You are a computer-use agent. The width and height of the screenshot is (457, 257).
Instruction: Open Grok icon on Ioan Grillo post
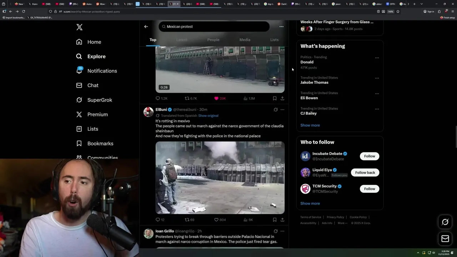pyautogui.click(x=275, y=231)
